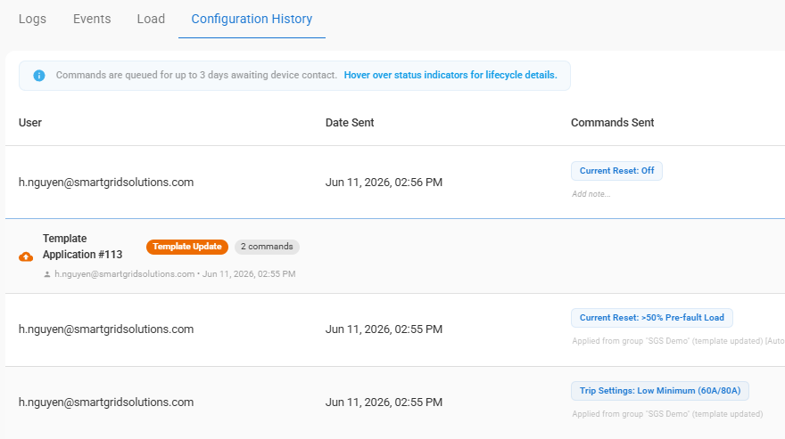The width and height of the screenshot is (785, 439).
Task: Click the User column header
Action: pos(30,123)
